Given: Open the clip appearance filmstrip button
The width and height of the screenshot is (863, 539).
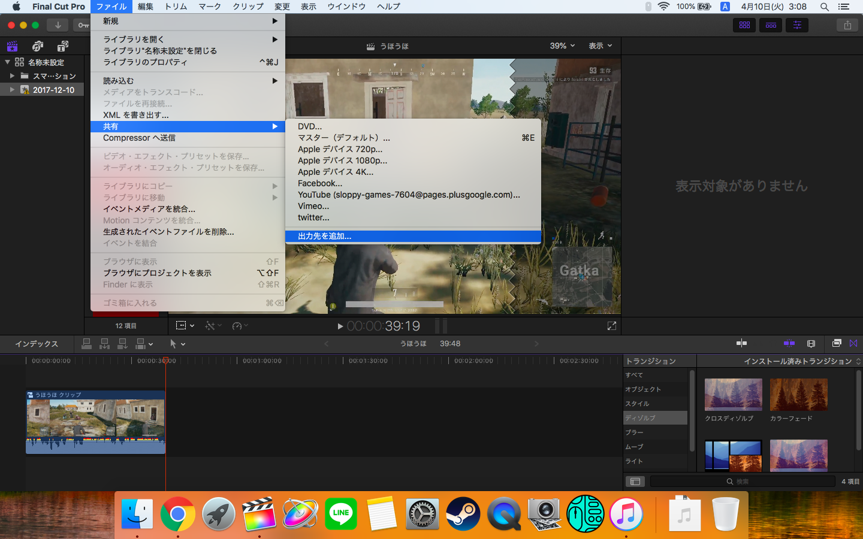Looking at the screenshot, I should (x=811, y=343).
